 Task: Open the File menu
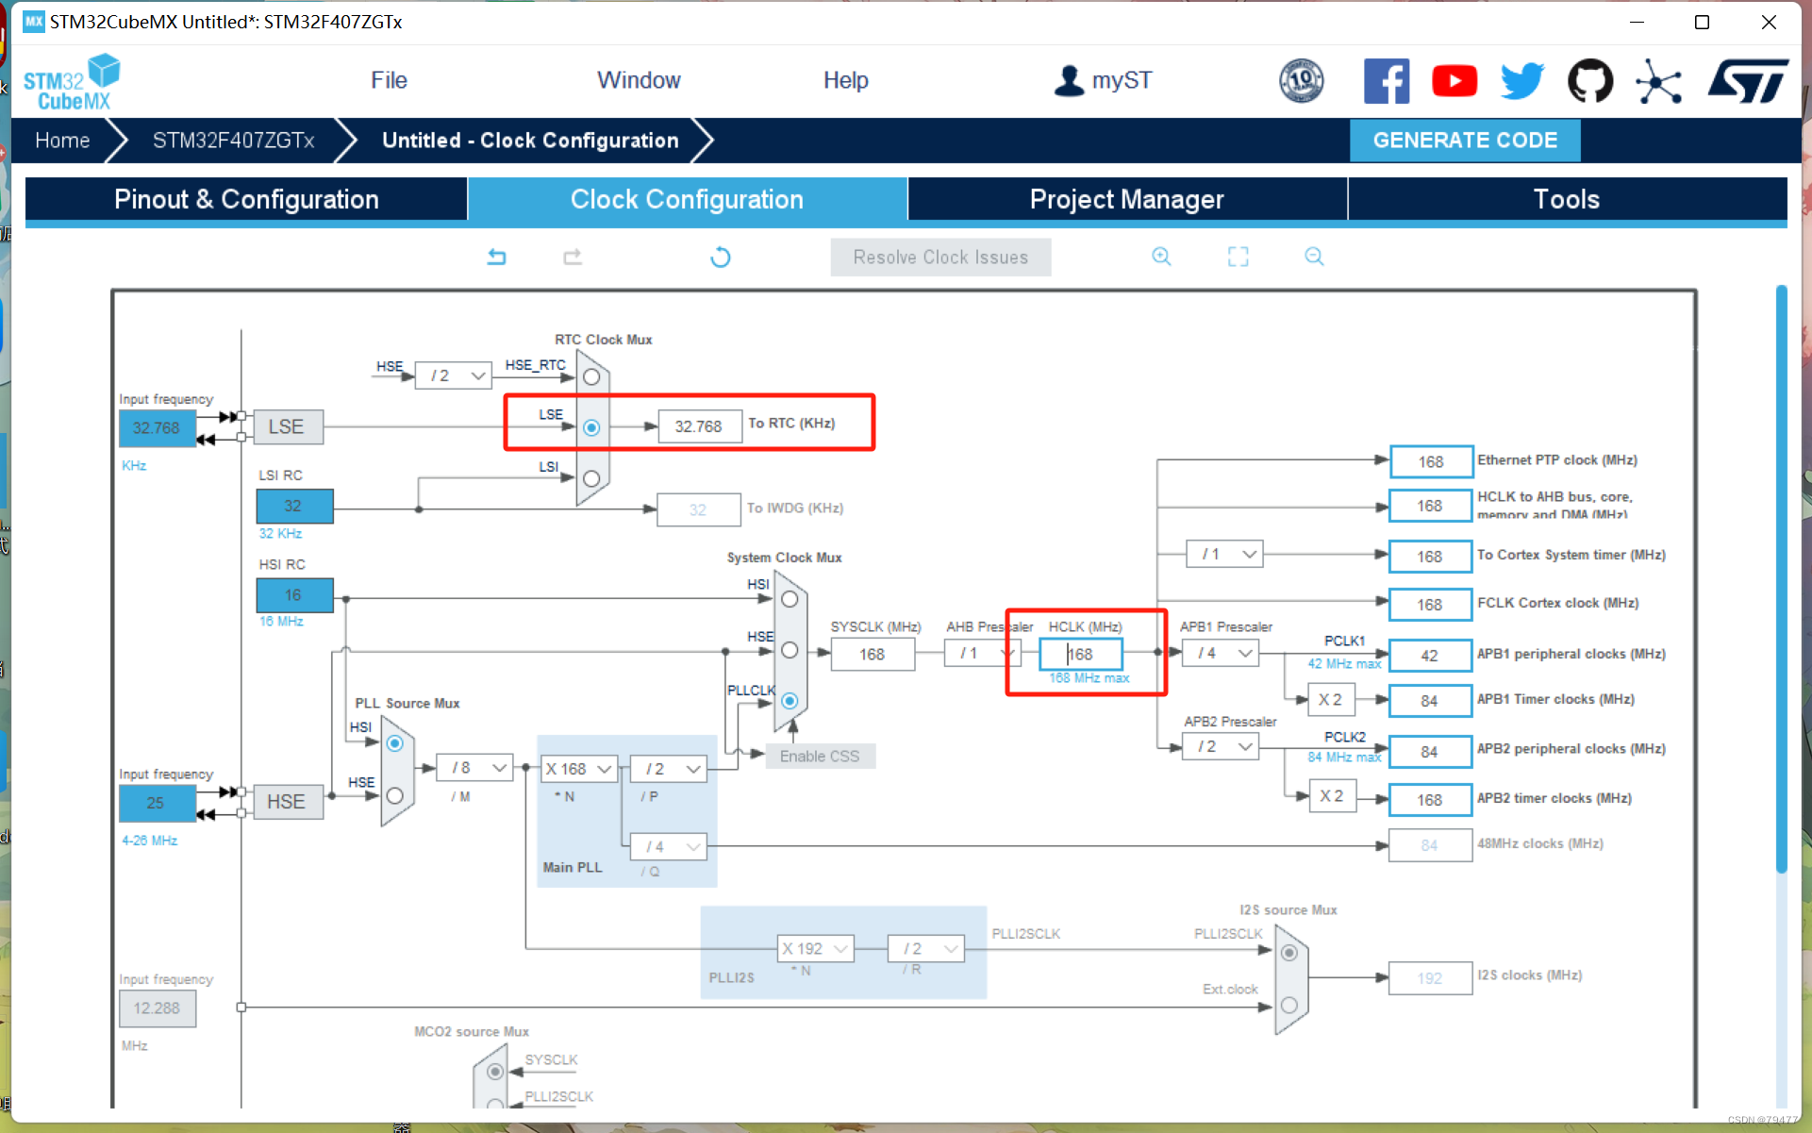[389, 80]
